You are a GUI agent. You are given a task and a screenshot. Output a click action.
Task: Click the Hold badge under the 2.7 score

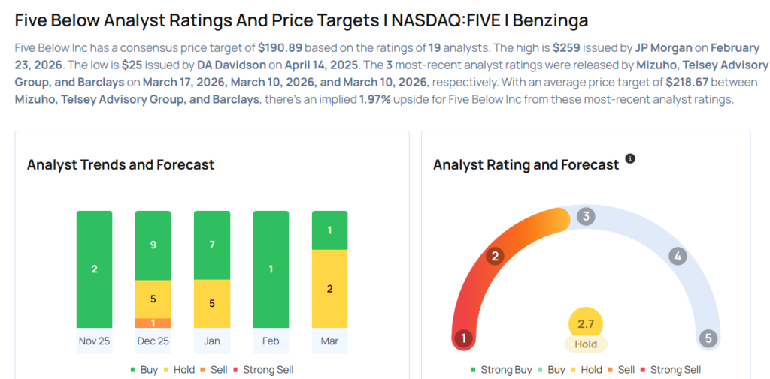coord(586,344)
